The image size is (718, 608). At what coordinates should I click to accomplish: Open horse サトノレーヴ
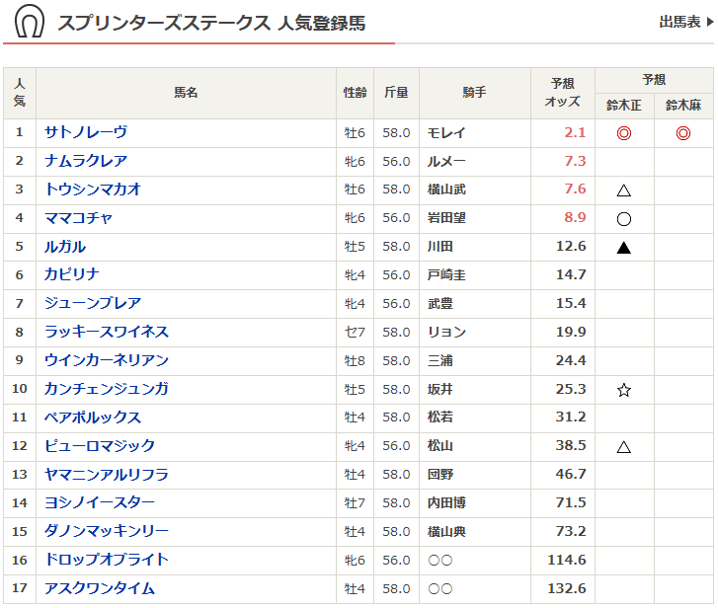point(86,132)
